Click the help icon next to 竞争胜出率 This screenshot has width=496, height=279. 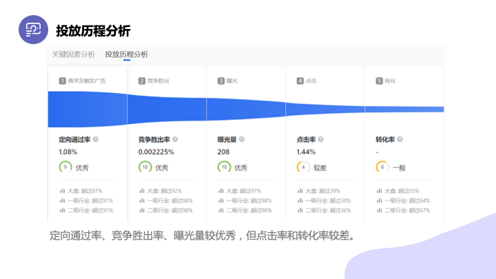[x=175, y=139]
